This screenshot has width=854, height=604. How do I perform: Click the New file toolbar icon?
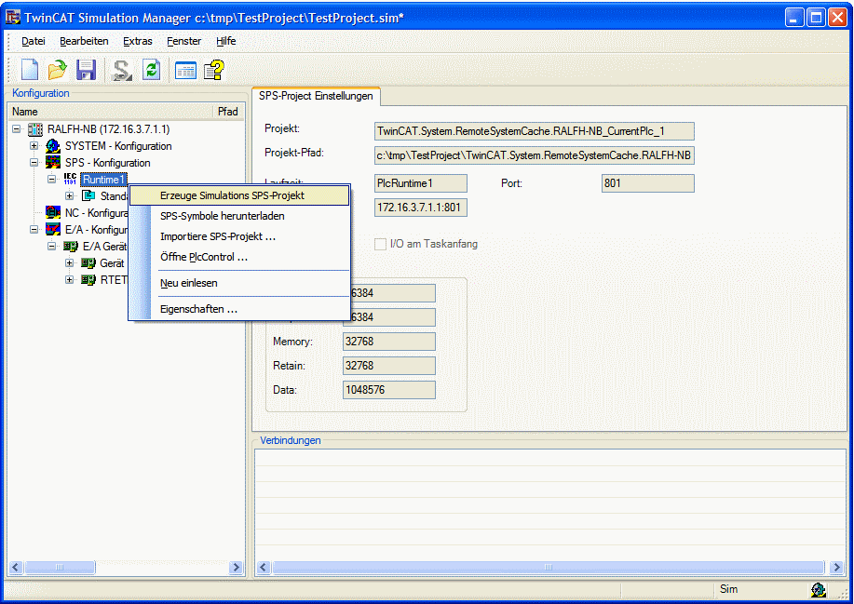tap(30, 70)
